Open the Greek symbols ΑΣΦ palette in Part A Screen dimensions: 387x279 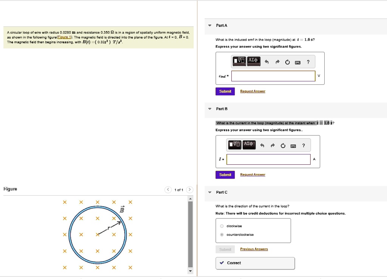click(253, 61)
